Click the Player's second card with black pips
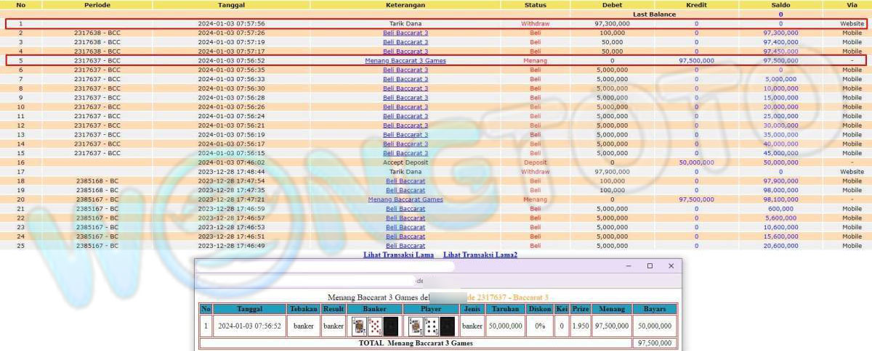This screenshot has width=872, height=351. 432,326
